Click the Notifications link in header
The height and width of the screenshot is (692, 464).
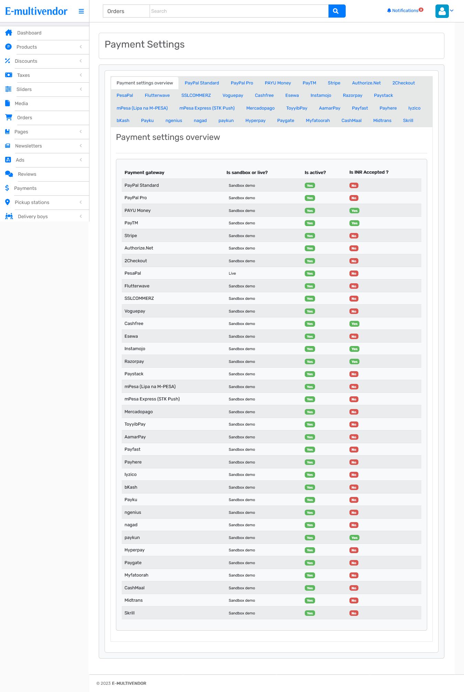(x=405, y=11)
